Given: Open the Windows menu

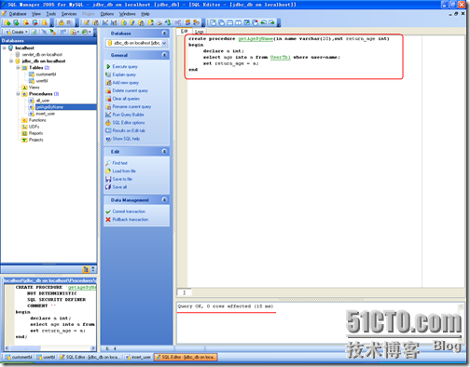Looking at the screenshot, I should point(128,14).
